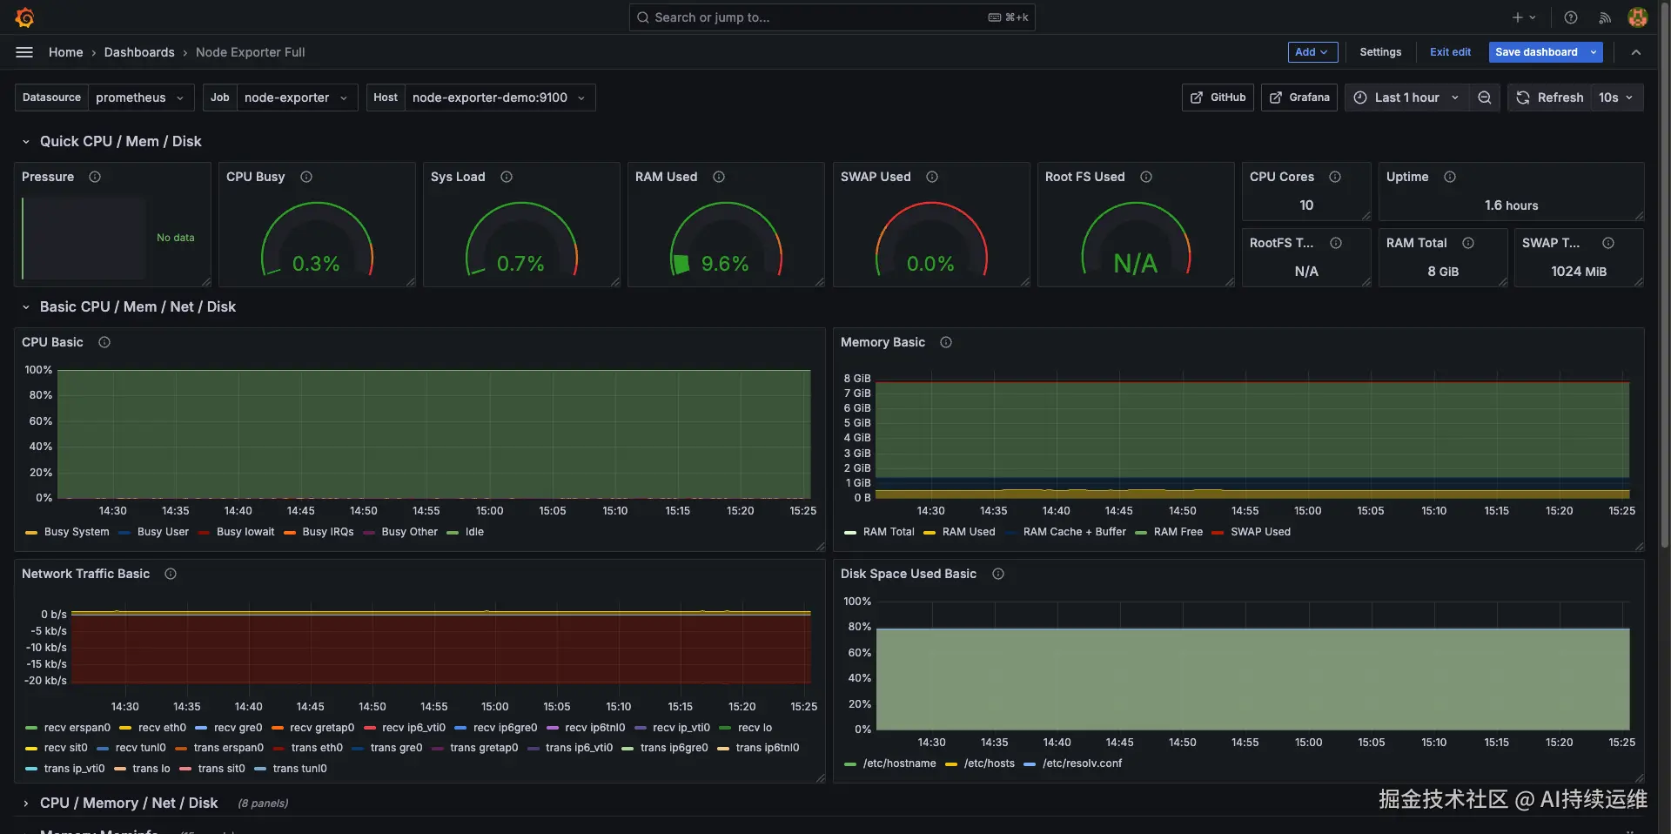Click the news feed icon near the avatar
Screen dimensions: 1671x834
(1605, 17)
